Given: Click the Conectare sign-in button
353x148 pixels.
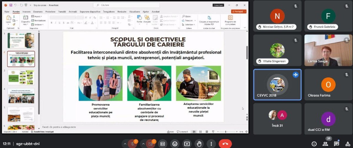Looking at the screenshot, I should [x=218, y=5].
